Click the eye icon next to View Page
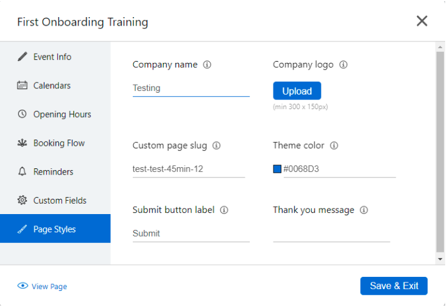The image size is (447, 308). [23, 286]
